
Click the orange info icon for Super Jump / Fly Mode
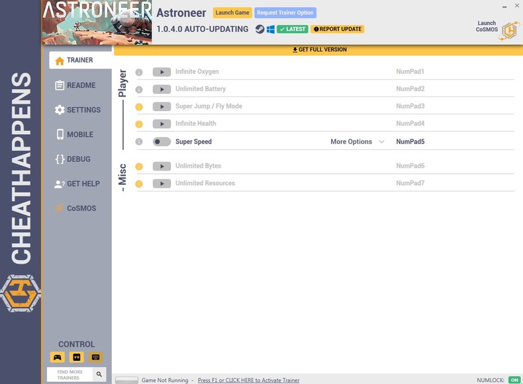139,107
